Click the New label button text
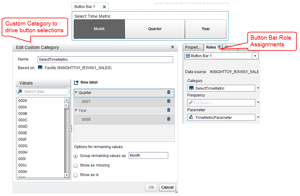300x196 pixels. [89, 82]
